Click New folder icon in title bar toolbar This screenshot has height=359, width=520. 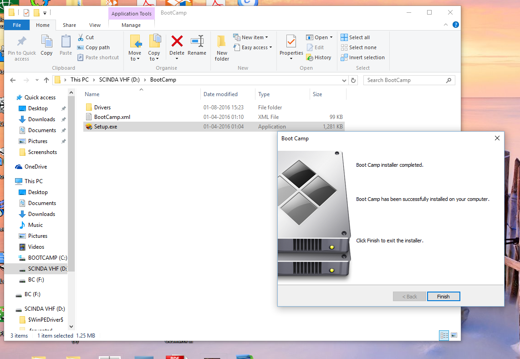click(36, 13)
